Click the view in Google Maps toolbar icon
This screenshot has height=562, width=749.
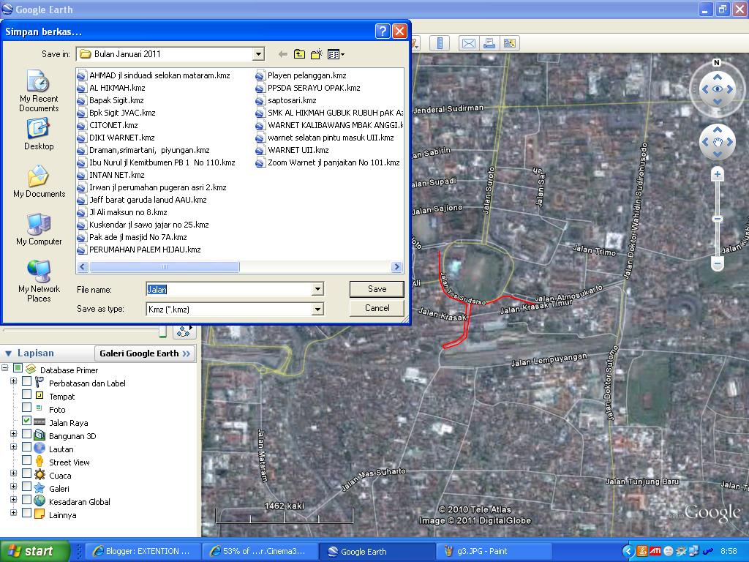click(510, 43)
